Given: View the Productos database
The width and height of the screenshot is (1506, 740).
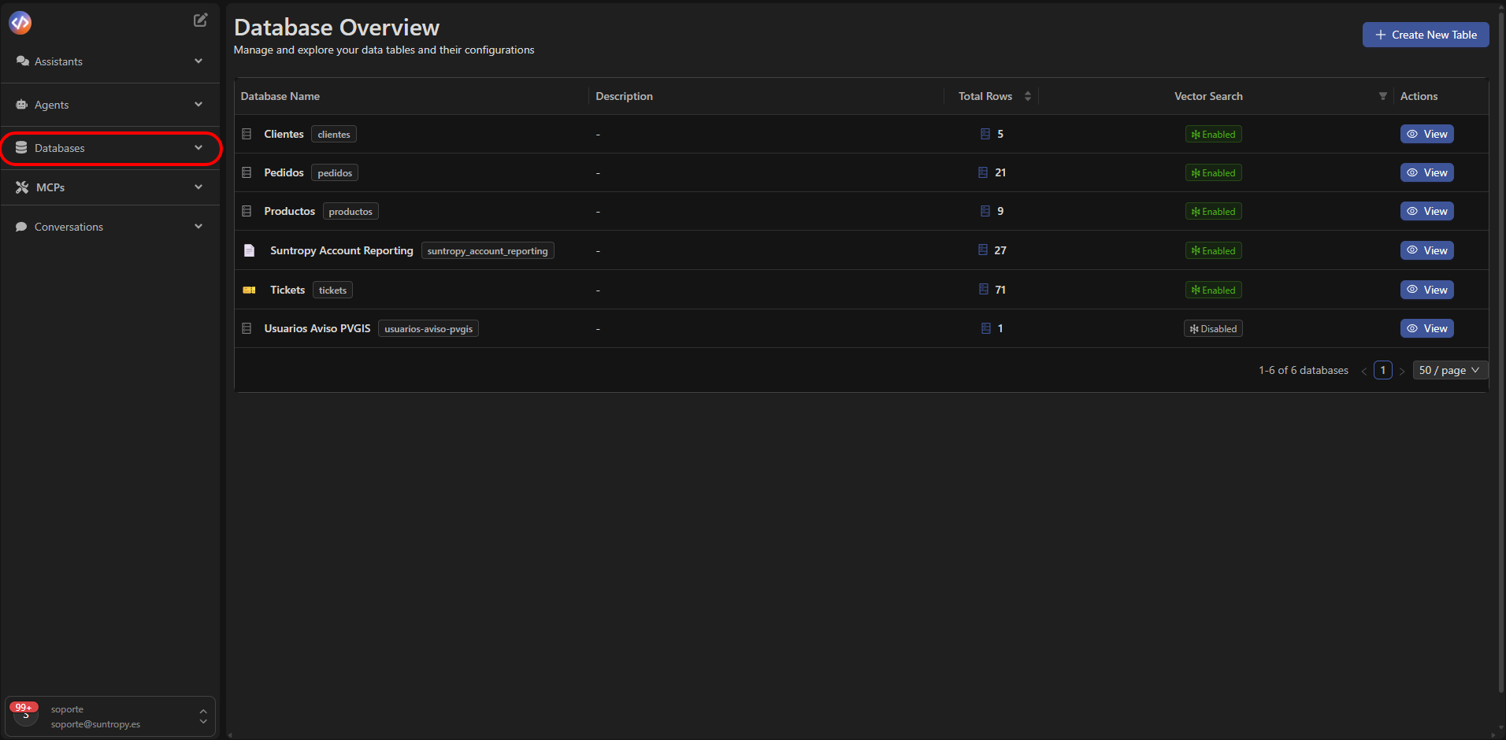Looking at the screenshot, I should [1426, 211].
